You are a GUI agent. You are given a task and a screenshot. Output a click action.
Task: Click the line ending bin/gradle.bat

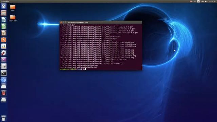(91, 37)
